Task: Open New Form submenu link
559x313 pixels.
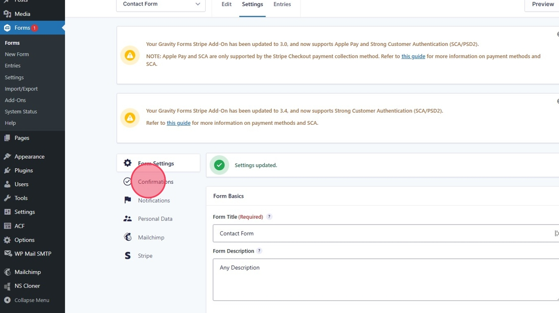Action: pos(17,54)
